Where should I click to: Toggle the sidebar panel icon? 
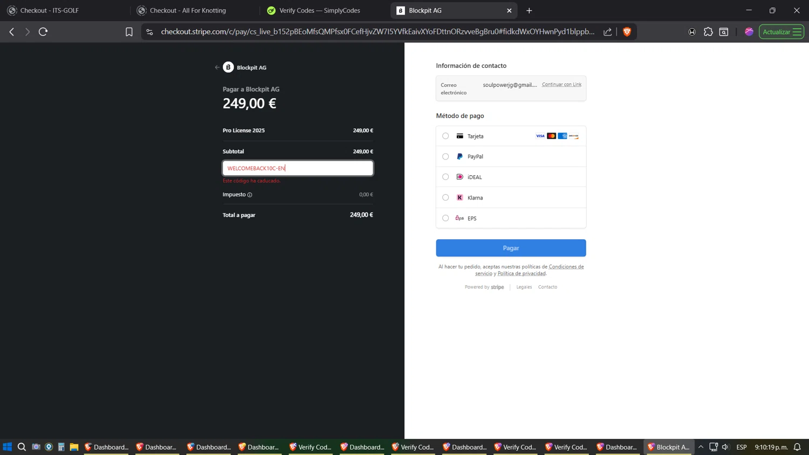(724, 32)
